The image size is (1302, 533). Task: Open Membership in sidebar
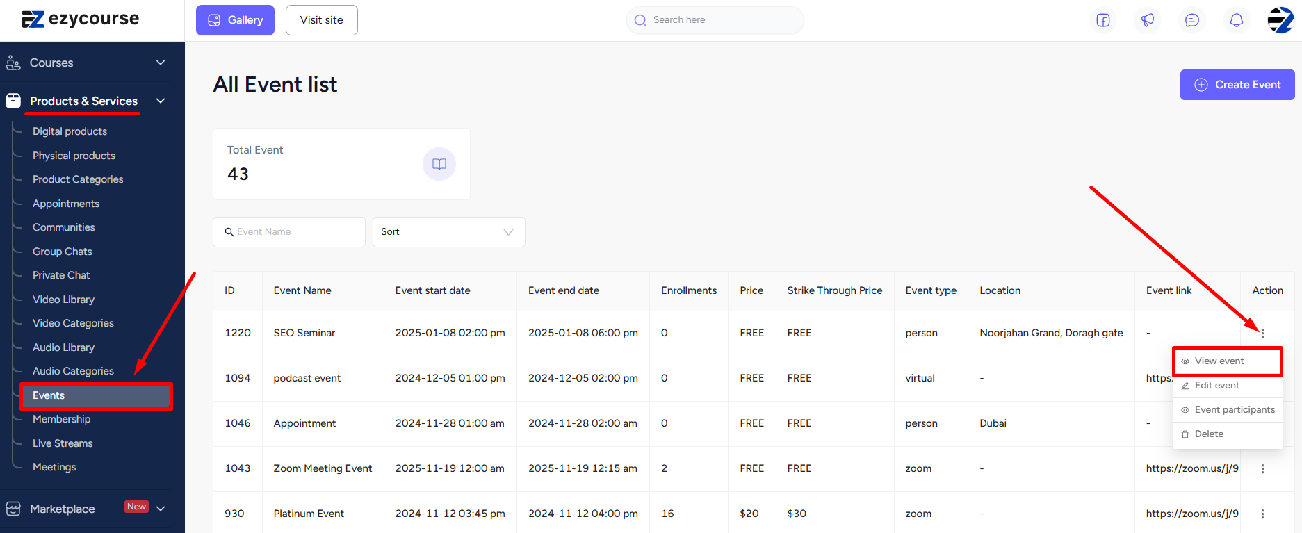point(61,419)
